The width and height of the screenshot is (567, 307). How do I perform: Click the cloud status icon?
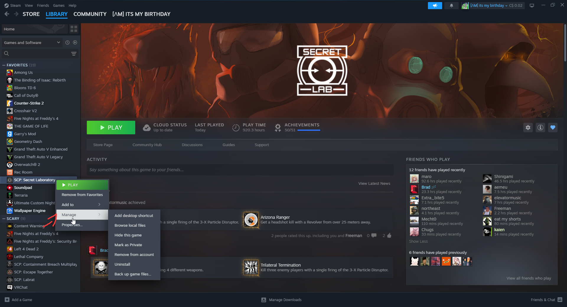(x=147, y=128)
